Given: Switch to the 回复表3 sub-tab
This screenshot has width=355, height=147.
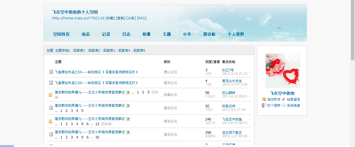Looking at the screenshot, I should [109, 51].
